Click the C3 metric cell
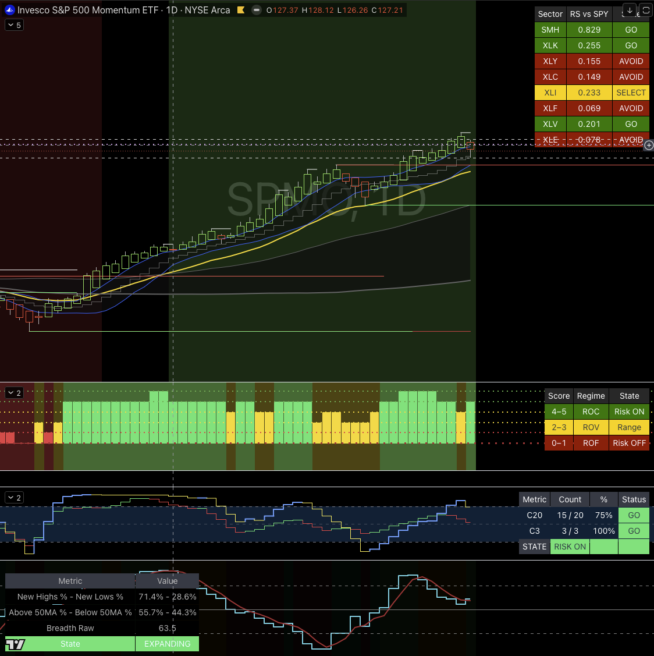654x656 pixels. pos(534,531)
